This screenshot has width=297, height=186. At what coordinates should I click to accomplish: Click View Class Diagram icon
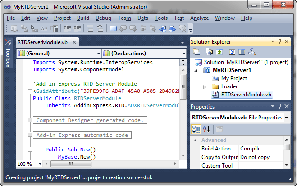[252, 52]
